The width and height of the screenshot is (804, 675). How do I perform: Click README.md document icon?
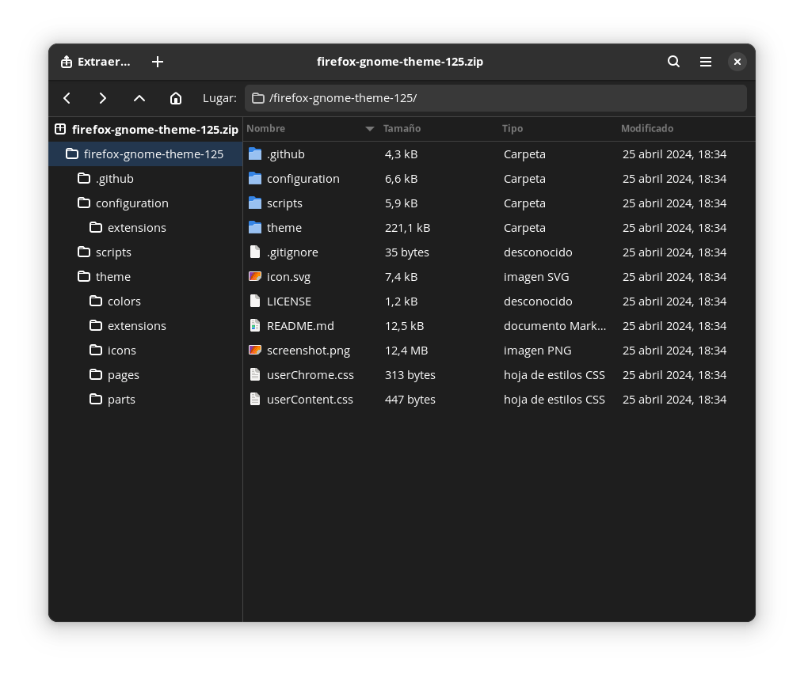pos(255,326)
